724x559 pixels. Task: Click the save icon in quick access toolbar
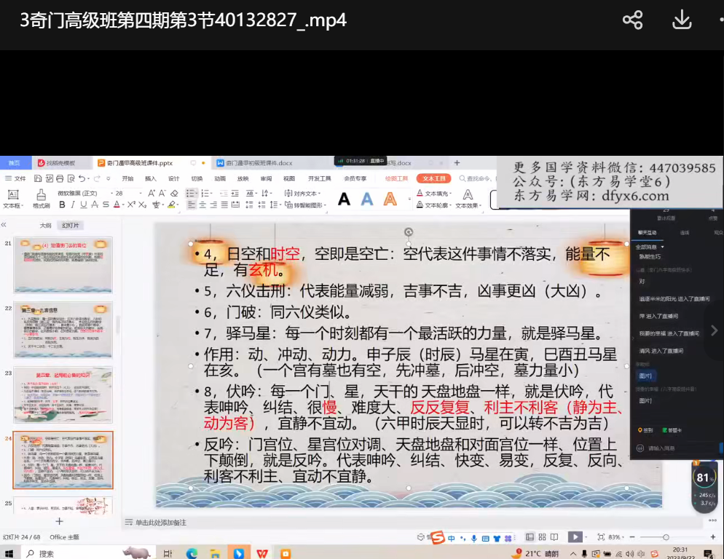pos(35,178)
